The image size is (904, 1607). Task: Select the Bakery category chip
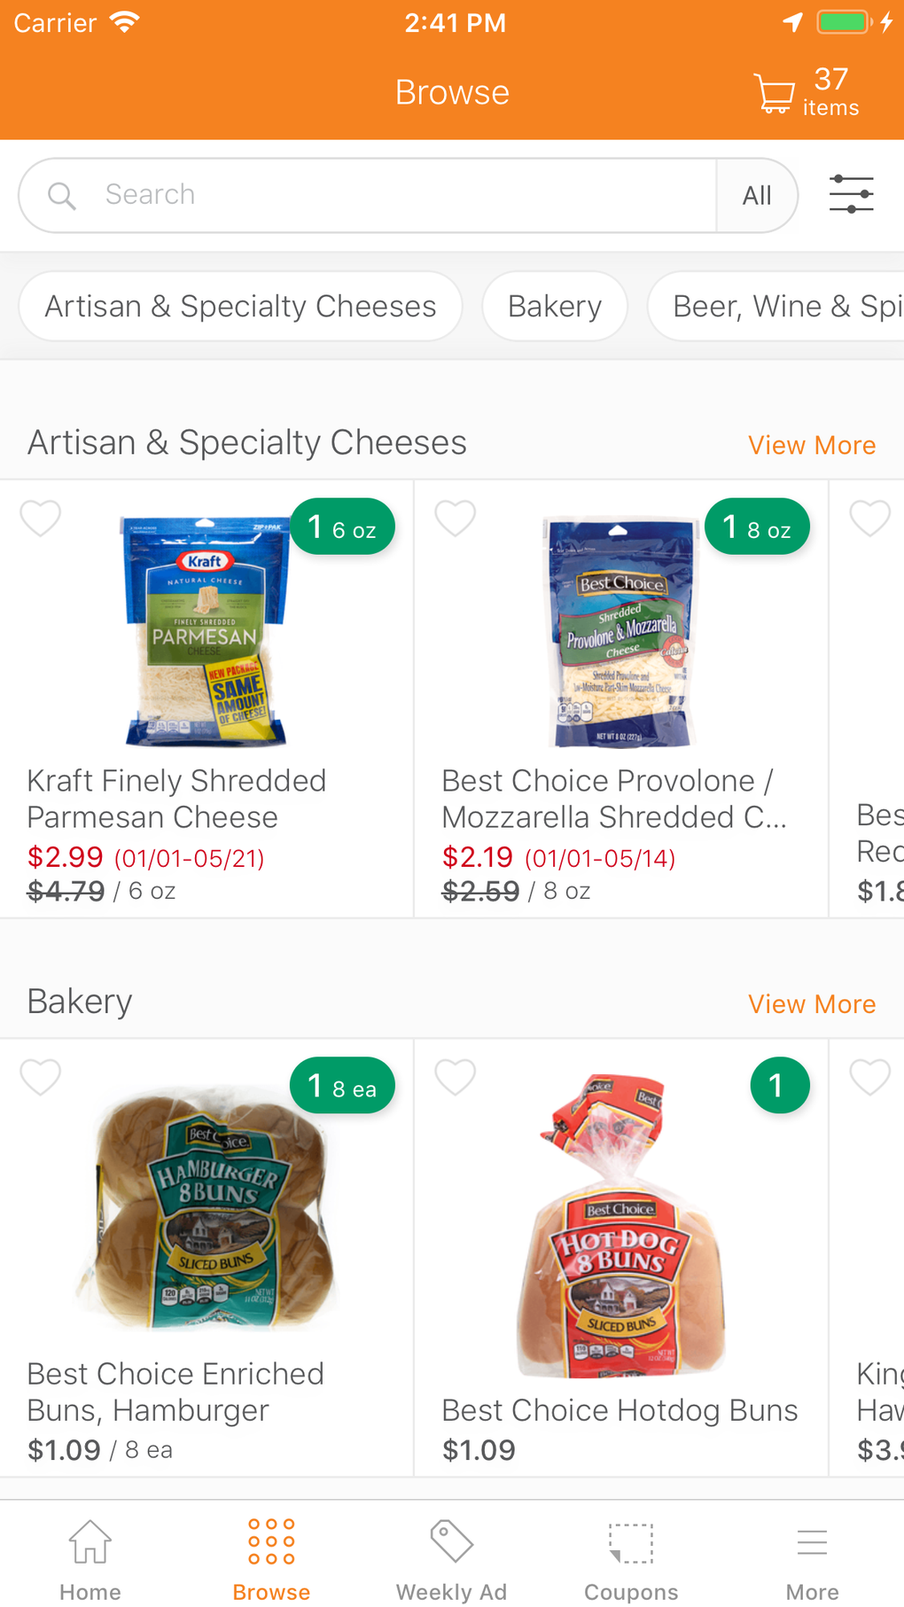pyautogui.click(x=555, y=307)
